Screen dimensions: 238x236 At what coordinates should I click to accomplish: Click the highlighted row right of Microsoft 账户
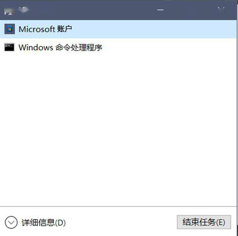pyautogui.click(x=154, y=29)
